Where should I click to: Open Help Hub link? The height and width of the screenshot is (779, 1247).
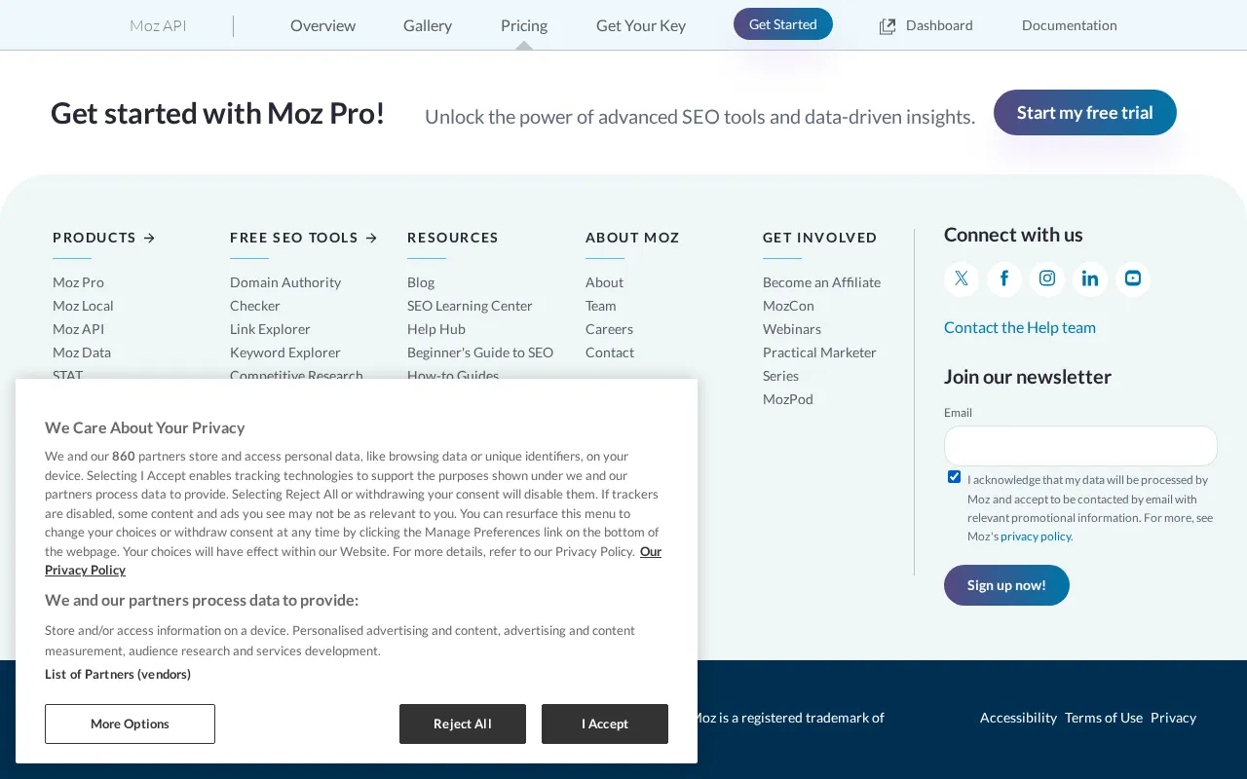(436, 329)
